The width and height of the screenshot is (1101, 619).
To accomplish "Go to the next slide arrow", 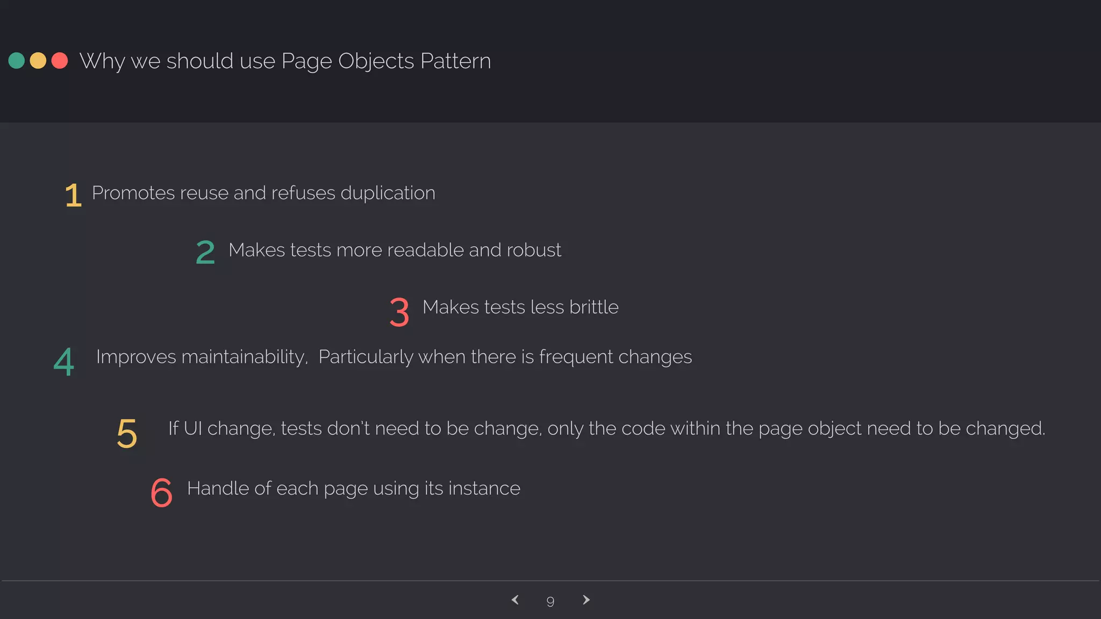I will [586, 600].
